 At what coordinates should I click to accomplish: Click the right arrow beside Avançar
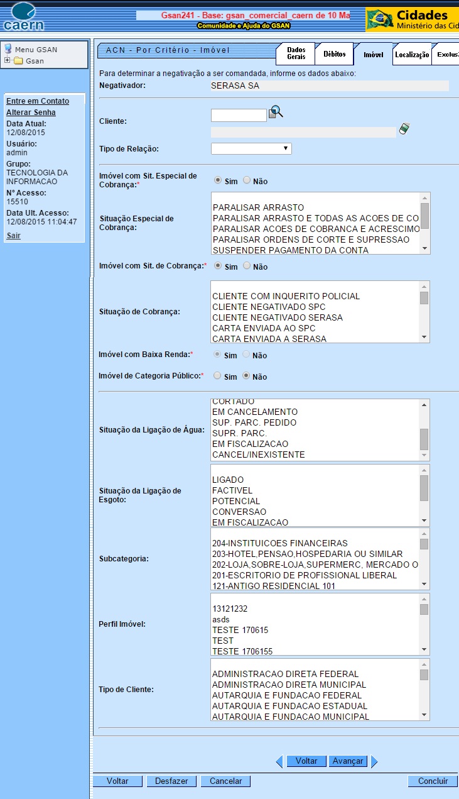(374, 761)
